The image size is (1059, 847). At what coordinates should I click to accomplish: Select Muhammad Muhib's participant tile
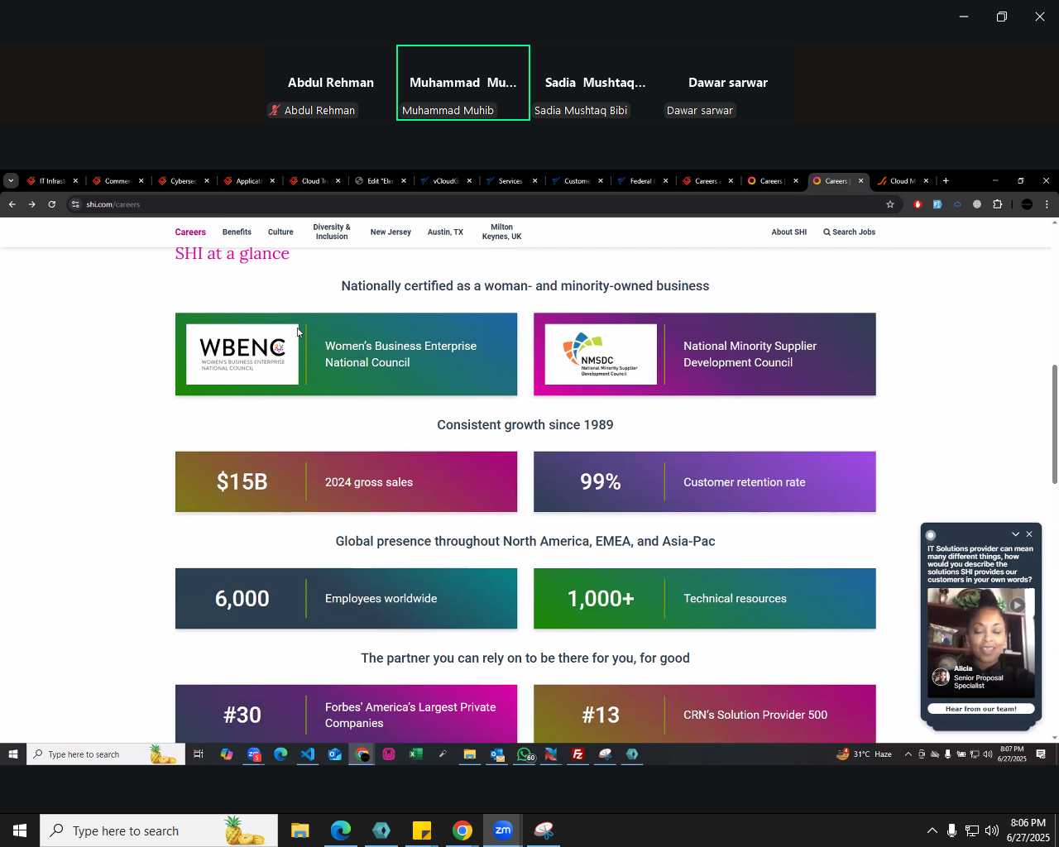coord(463,83)
